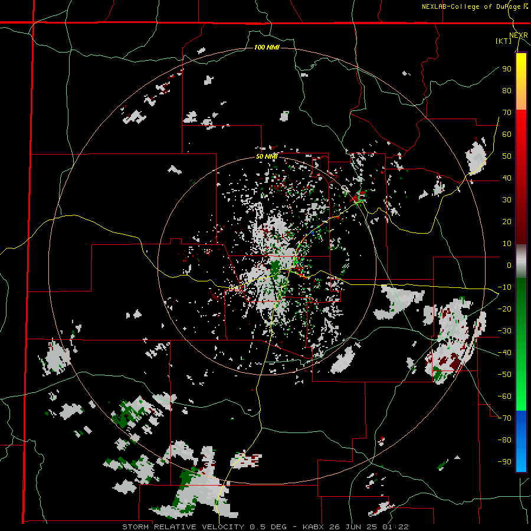Click the "-80" scale value

pos(504,440)
